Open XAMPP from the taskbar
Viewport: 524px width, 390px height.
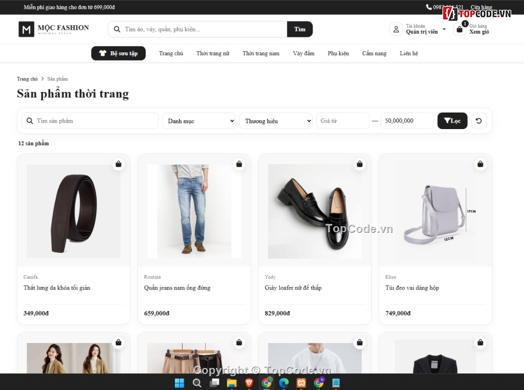pos(301,383)
